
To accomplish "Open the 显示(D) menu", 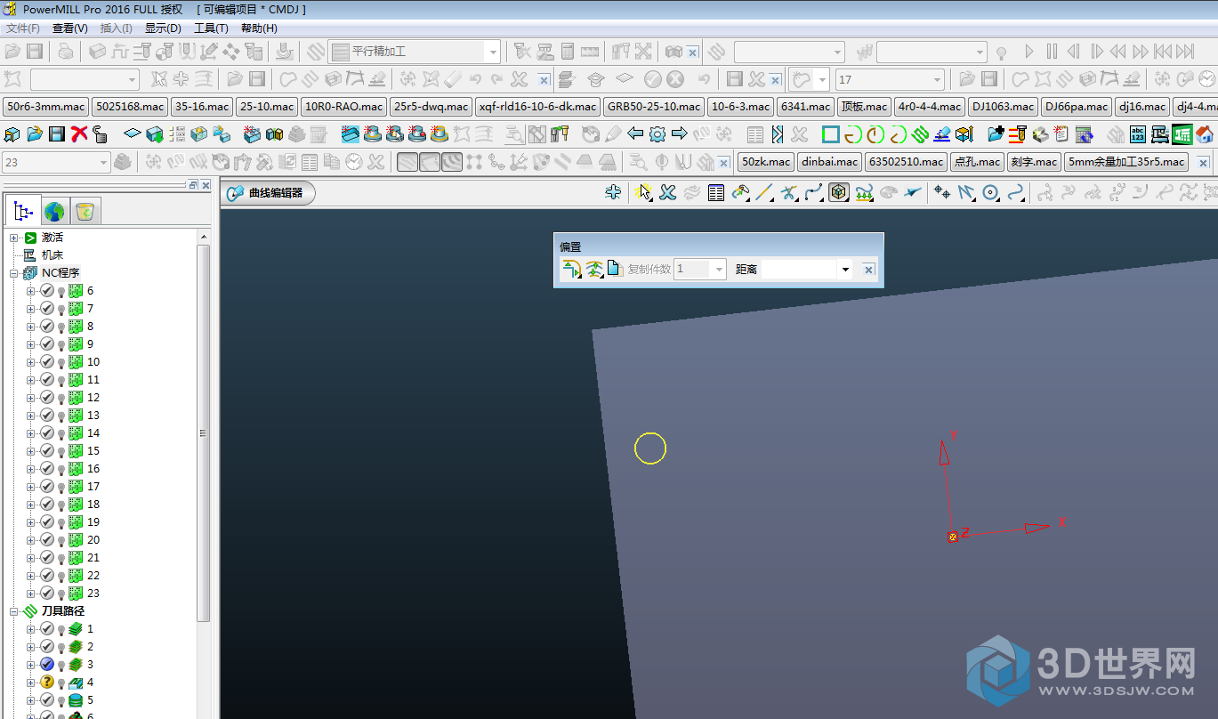I will (x=163, y=28).
